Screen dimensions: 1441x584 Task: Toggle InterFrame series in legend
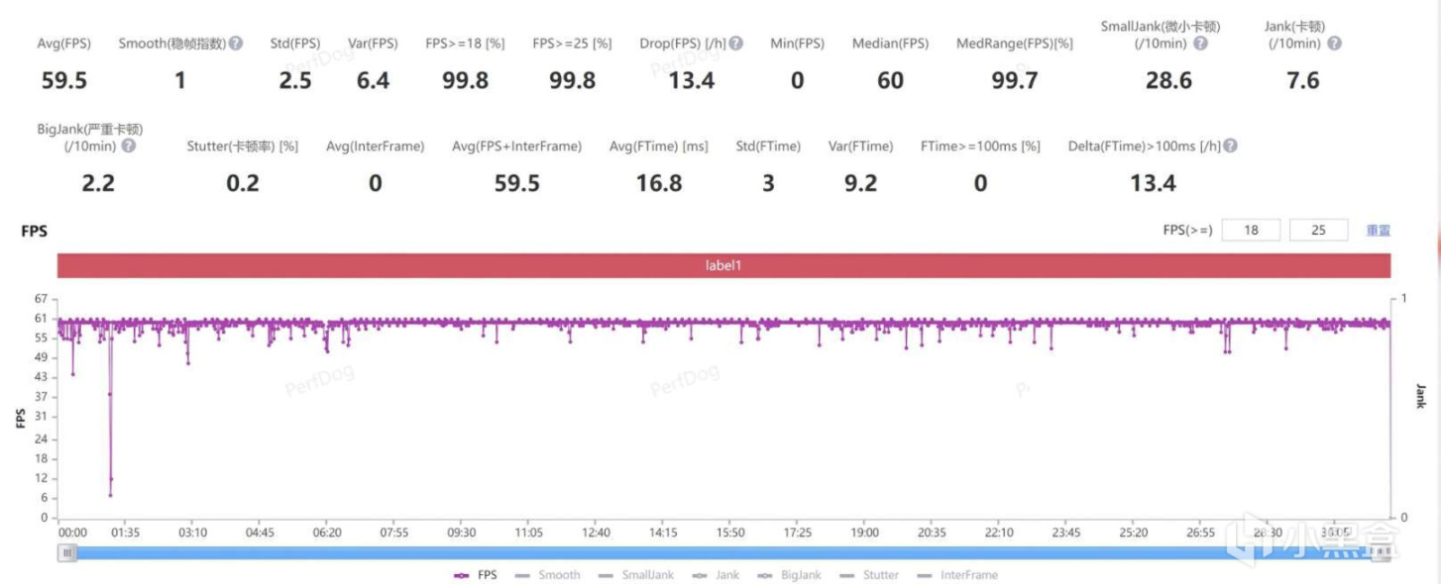click(957, 575)
